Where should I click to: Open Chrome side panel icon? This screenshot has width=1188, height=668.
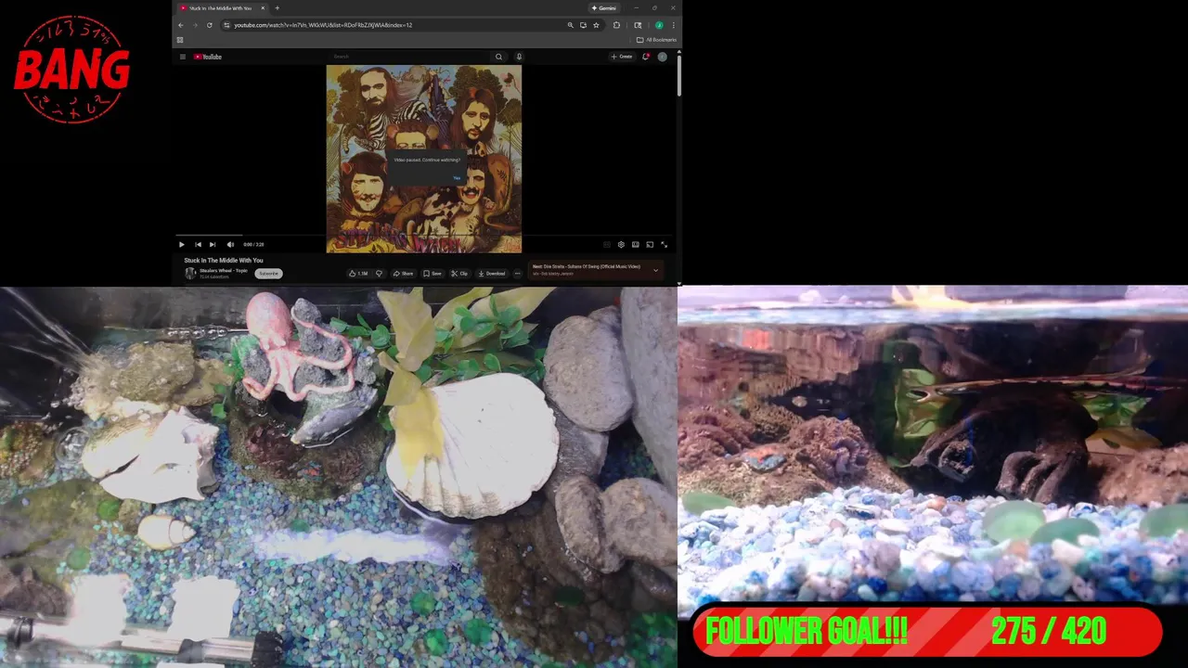pos(638,25)
